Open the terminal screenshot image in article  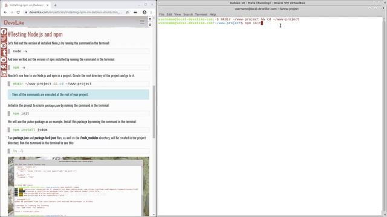pos(79,186)
